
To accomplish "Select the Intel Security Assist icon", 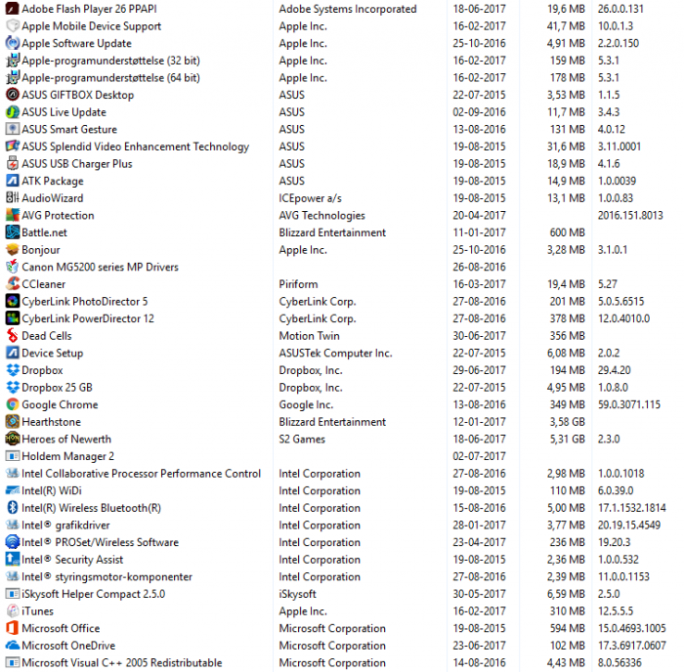I will click(12, 559).
